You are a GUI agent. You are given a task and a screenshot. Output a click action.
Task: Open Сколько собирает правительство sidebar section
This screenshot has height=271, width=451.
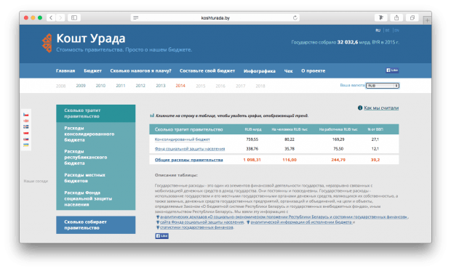click(x=96, y=225)
